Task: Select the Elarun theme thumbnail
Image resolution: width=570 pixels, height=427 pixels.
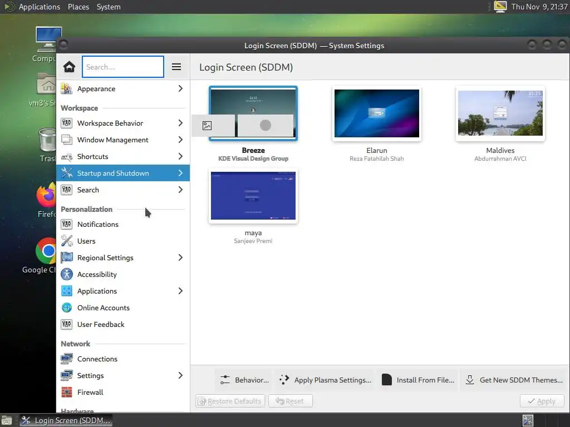Action: pyautogui.click(x=377, y=113)
